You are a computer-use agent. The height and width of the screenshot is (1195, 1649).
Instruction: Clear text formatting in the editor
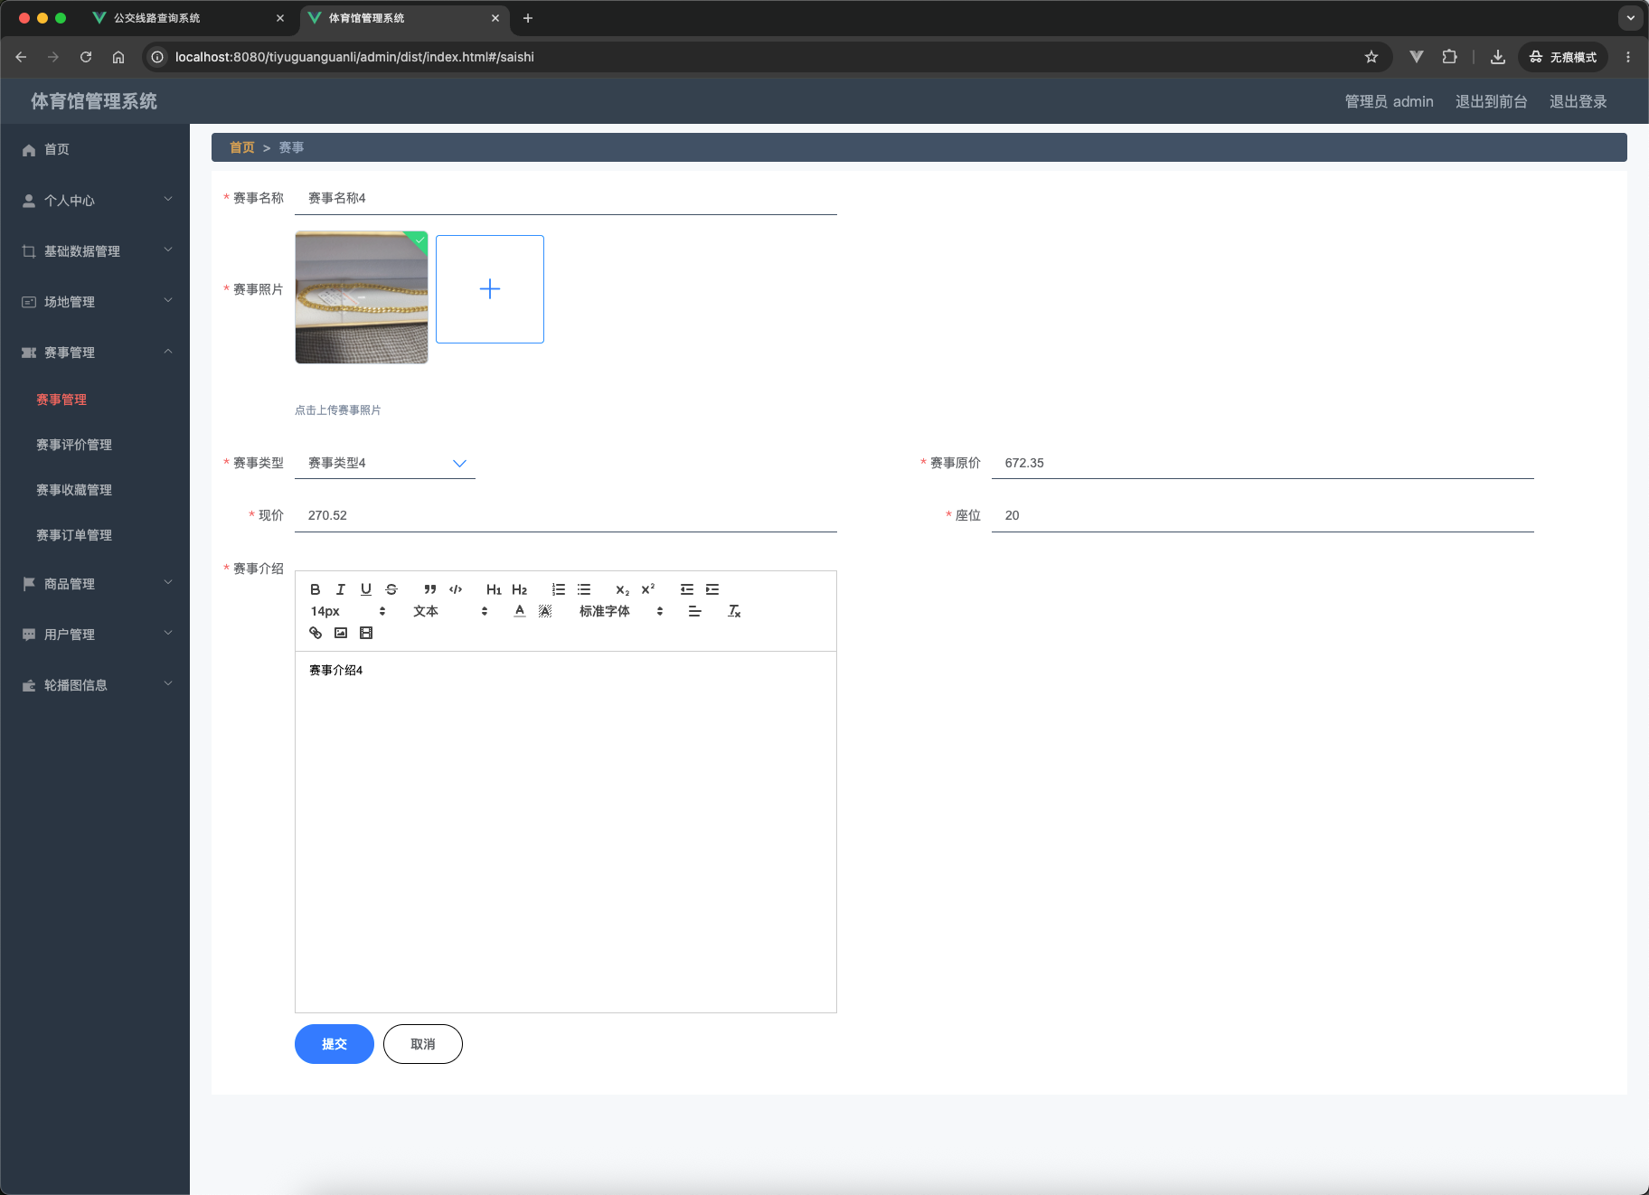pos(734,611)
